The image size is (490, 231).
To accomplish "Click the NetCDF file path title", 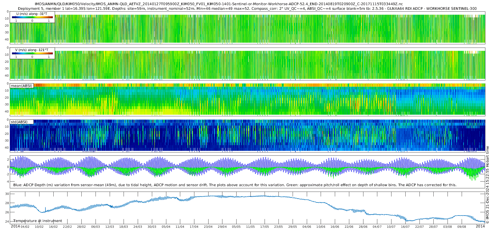I will (219, 4).
